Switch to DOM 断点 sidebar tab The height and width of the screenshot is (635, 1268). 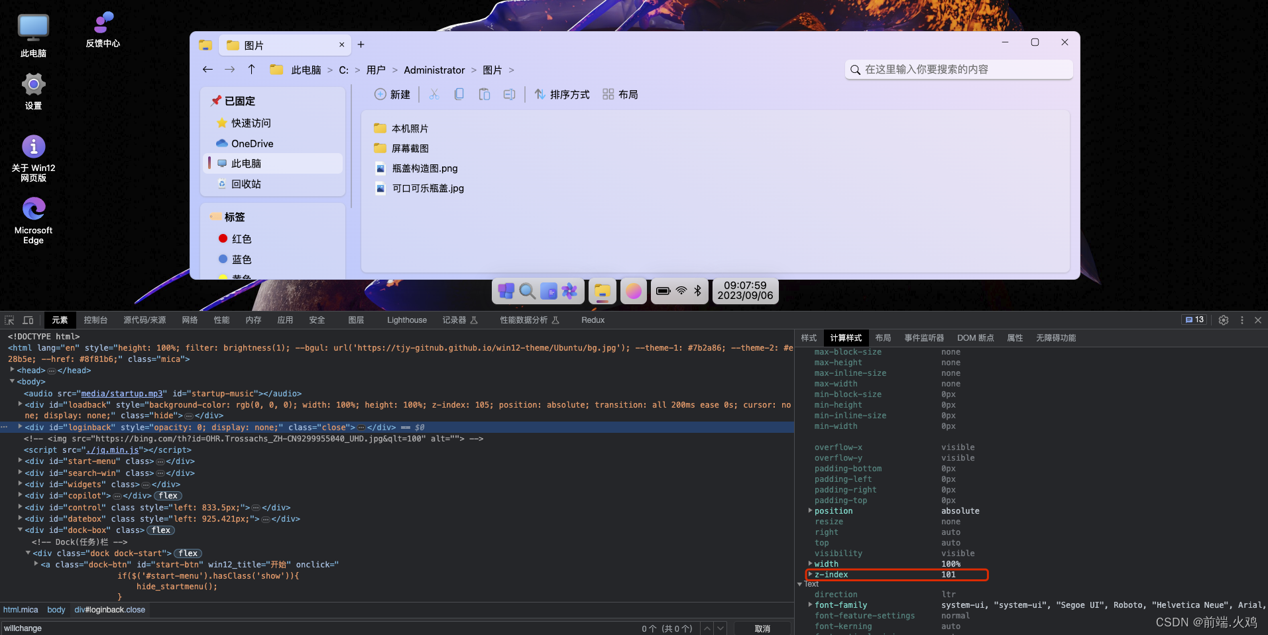point(975,338)
